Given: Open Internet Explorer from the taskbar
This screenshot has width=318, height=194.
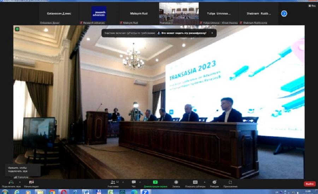Looking at the screenshot, I should click(17, 192).
